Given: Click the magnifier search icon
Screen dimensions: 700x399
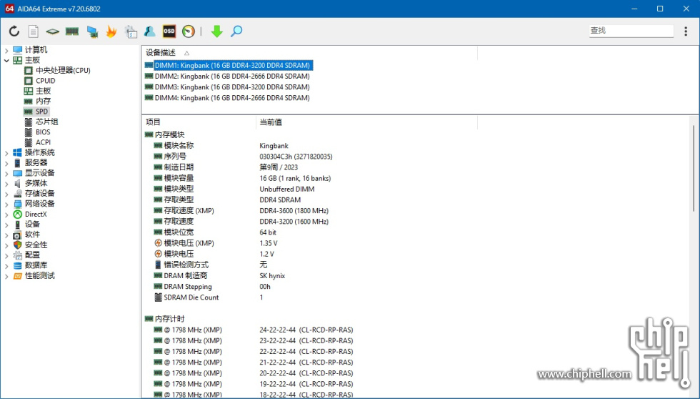Looking at the screenshot, I should (x=236, y=31).
